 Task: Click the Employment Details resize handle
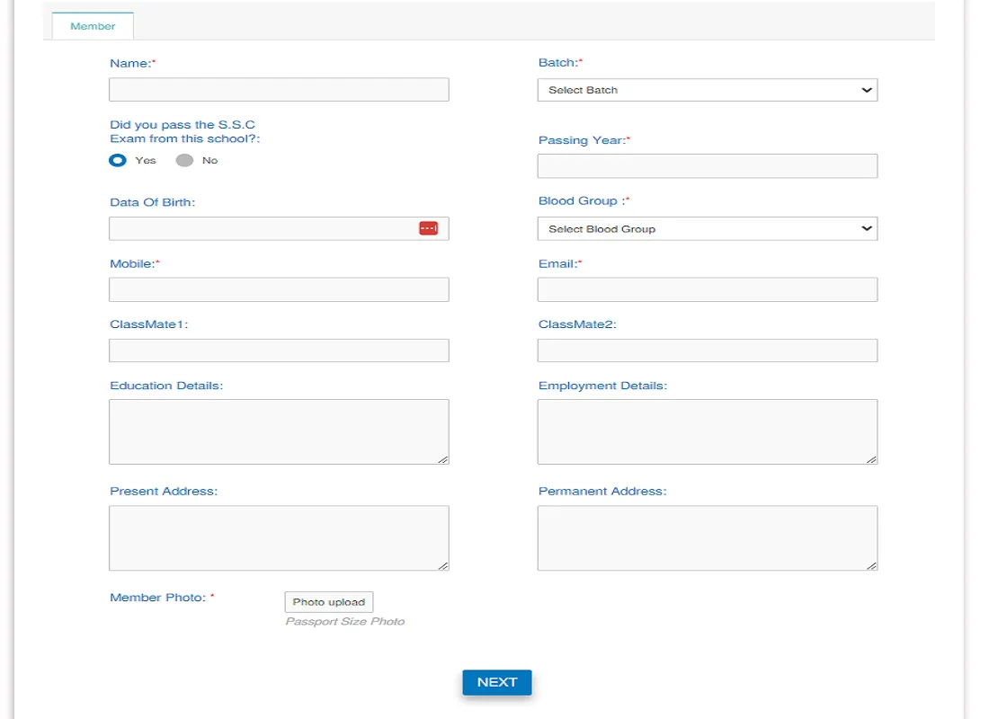(x=872, y=459)
